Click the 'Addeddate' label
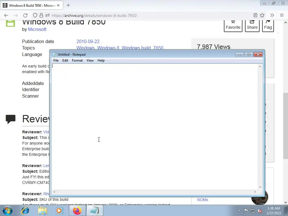 pyautogui.click(x=33, y=83)
